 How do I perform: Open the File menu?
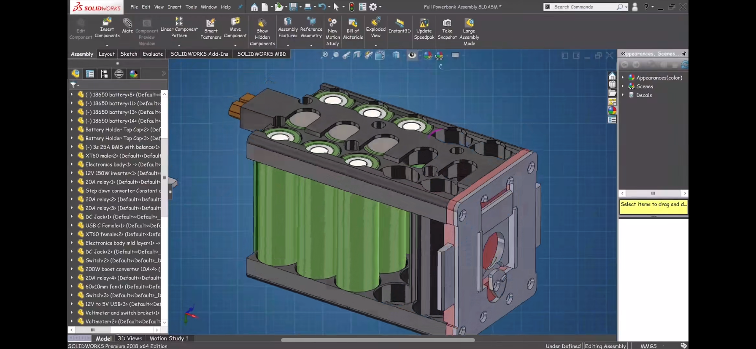click(x=134, y=7)
